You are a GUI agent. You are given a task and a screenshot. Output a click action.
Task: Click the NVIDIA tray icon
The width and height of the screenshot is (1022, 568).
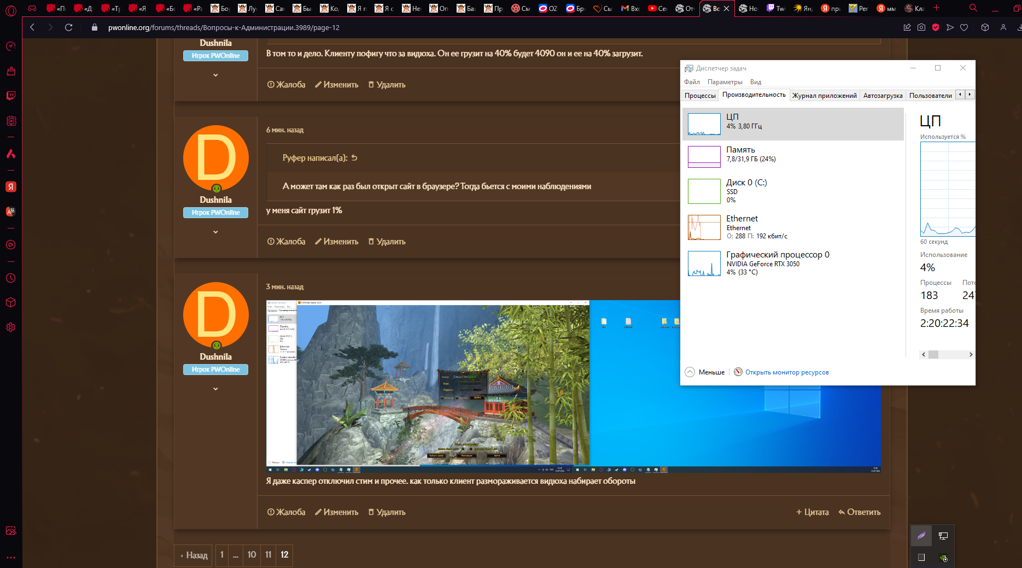click(943, 558)
